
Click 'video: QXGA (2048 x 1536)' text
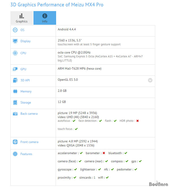[x=76, y=145]
